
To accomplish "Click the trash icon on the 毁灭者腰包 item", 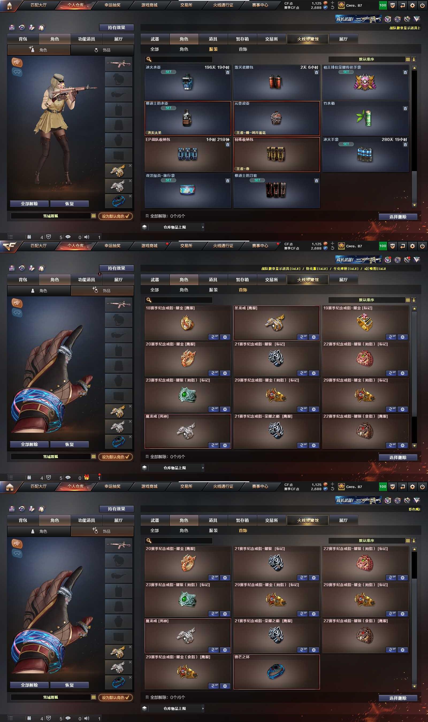I will click(316, 72).
